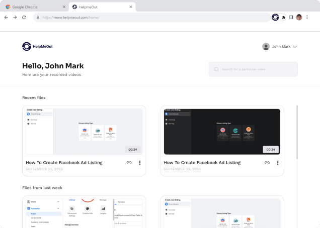Copy link for the first Facebook Ad video
This screenshot has height=228, width=320.
point(129,163)
